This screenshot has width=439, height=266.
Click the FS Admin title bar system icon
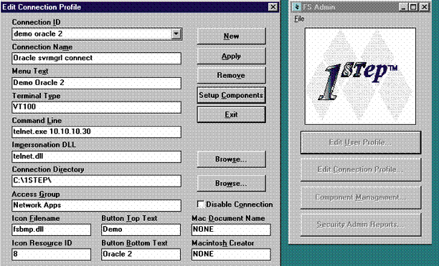296,6
